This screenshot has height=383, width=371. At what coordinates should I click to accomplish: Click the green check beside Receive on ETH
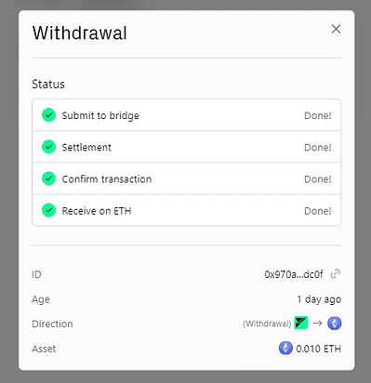click(48, 210)
